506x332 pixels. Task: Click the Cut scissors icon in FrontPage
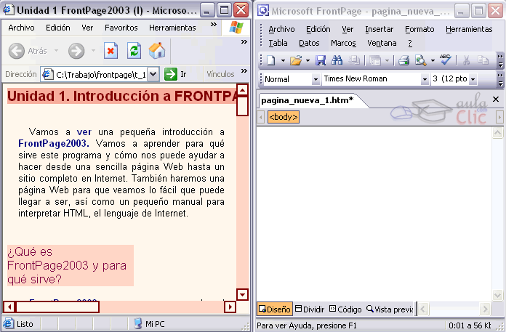466,60
